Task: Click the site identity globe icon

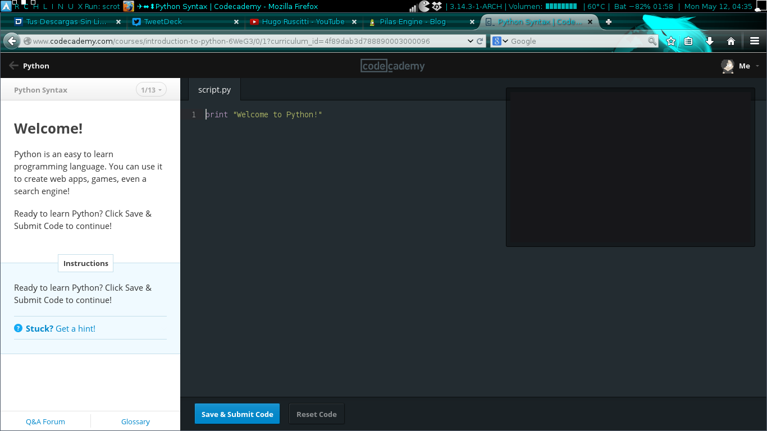Action: tap(27, 41)
